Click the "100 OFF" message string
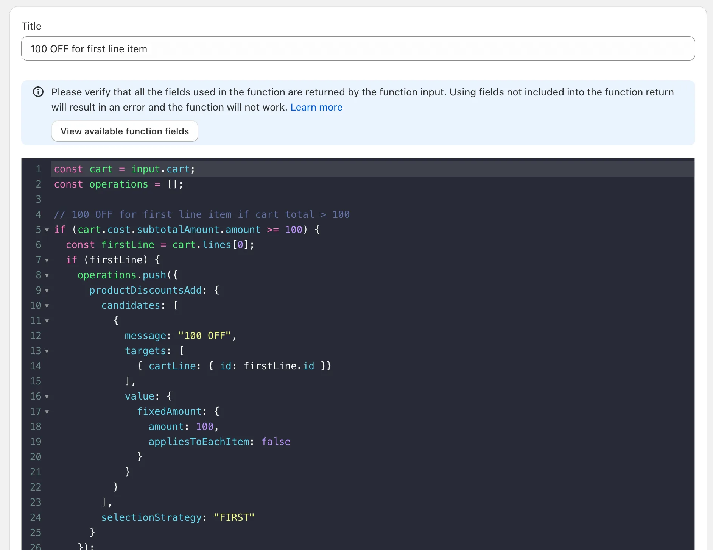Image resolution: width=713 pixels, height=550 pixels. (x=204, y=336)
